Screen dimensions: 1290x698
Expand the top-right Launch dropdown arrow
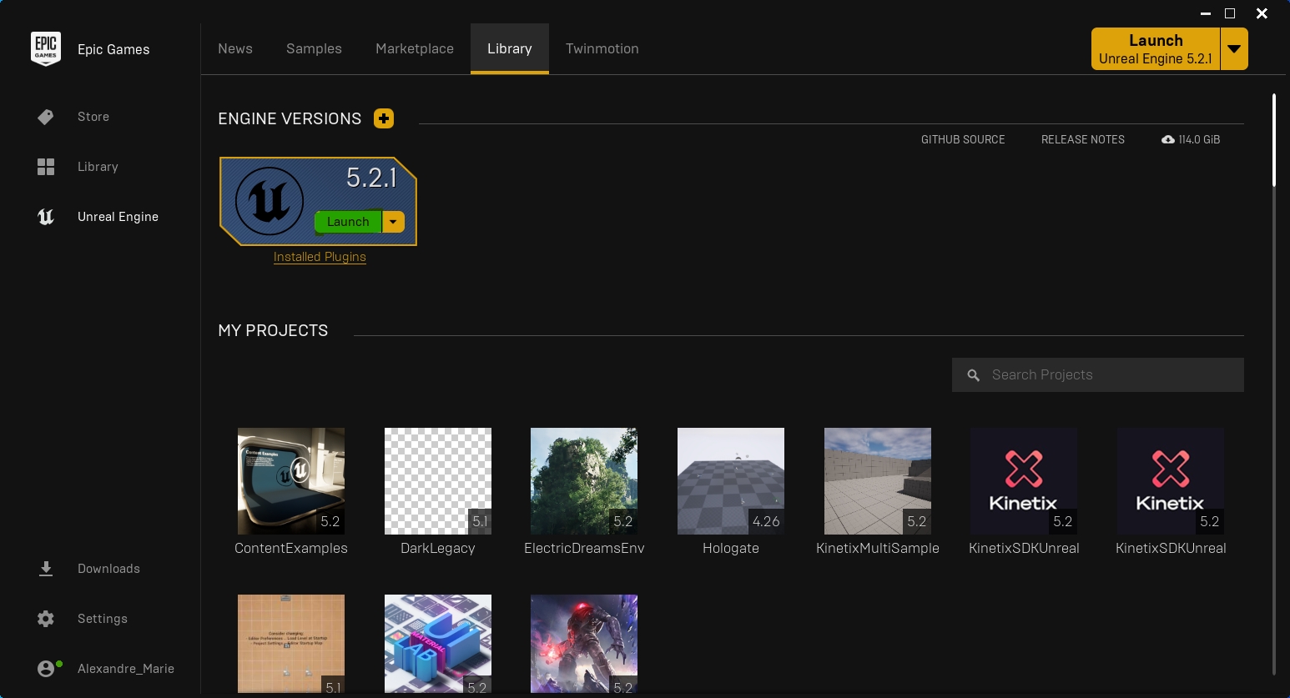pos(1234,49)
